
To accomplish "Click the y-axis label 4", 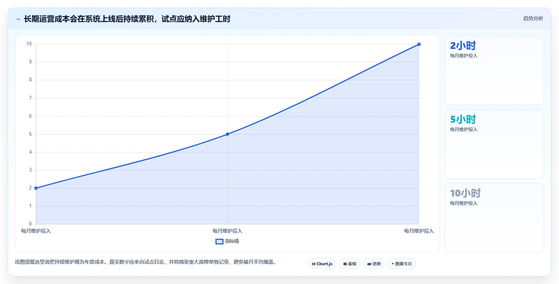I will [x=30, y=152].
